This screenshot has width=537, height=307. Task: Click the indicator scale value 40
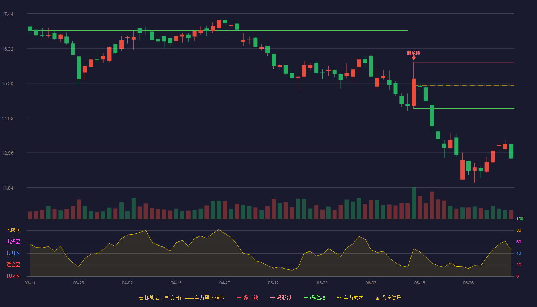(519, 253)
